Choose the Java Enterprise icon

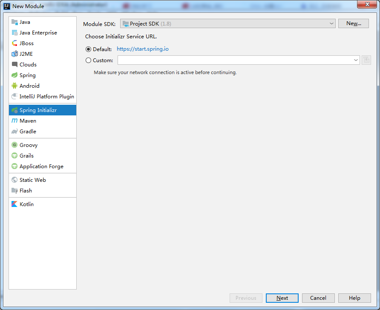(x=14, y=33)
